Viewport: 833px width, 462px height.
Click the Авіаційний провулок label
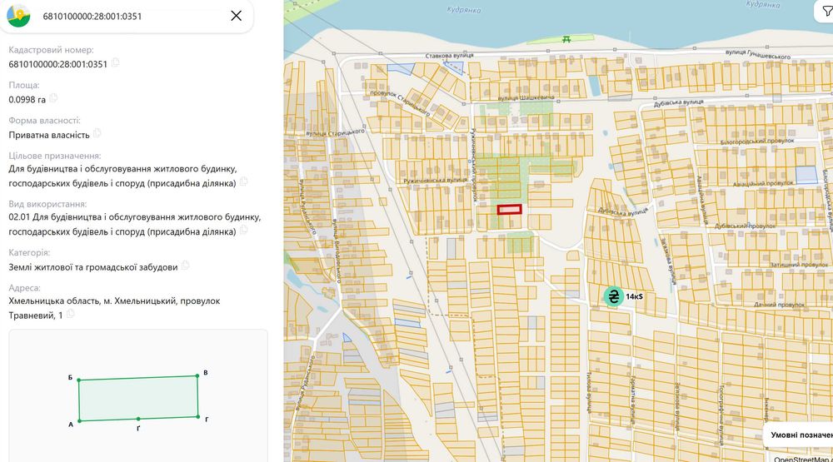pos(763,183)
